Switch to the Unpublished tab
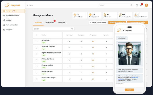The height and width of the screenshot is (95, 153). (50, 22)
